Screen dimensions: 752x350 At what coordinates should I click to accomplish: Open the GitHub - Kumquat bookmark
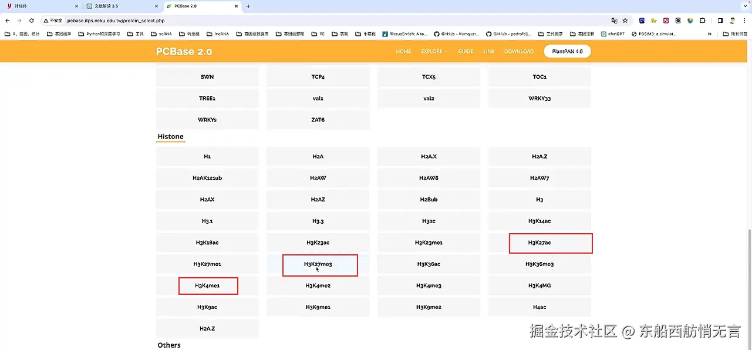[456, 34]
